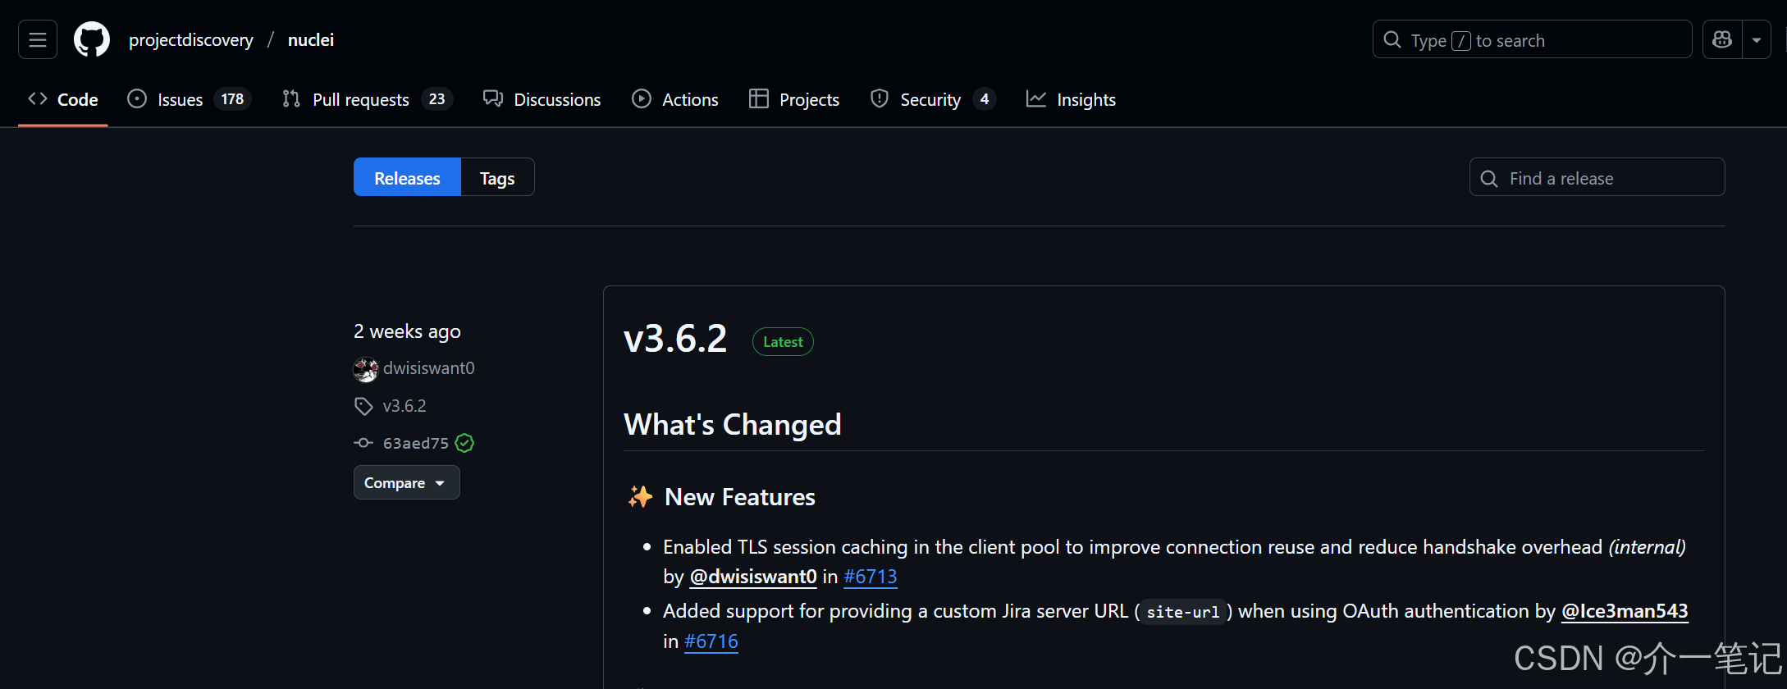Click the '2 weeks ago' release date
1787x689 pixels.
(407, 331)
